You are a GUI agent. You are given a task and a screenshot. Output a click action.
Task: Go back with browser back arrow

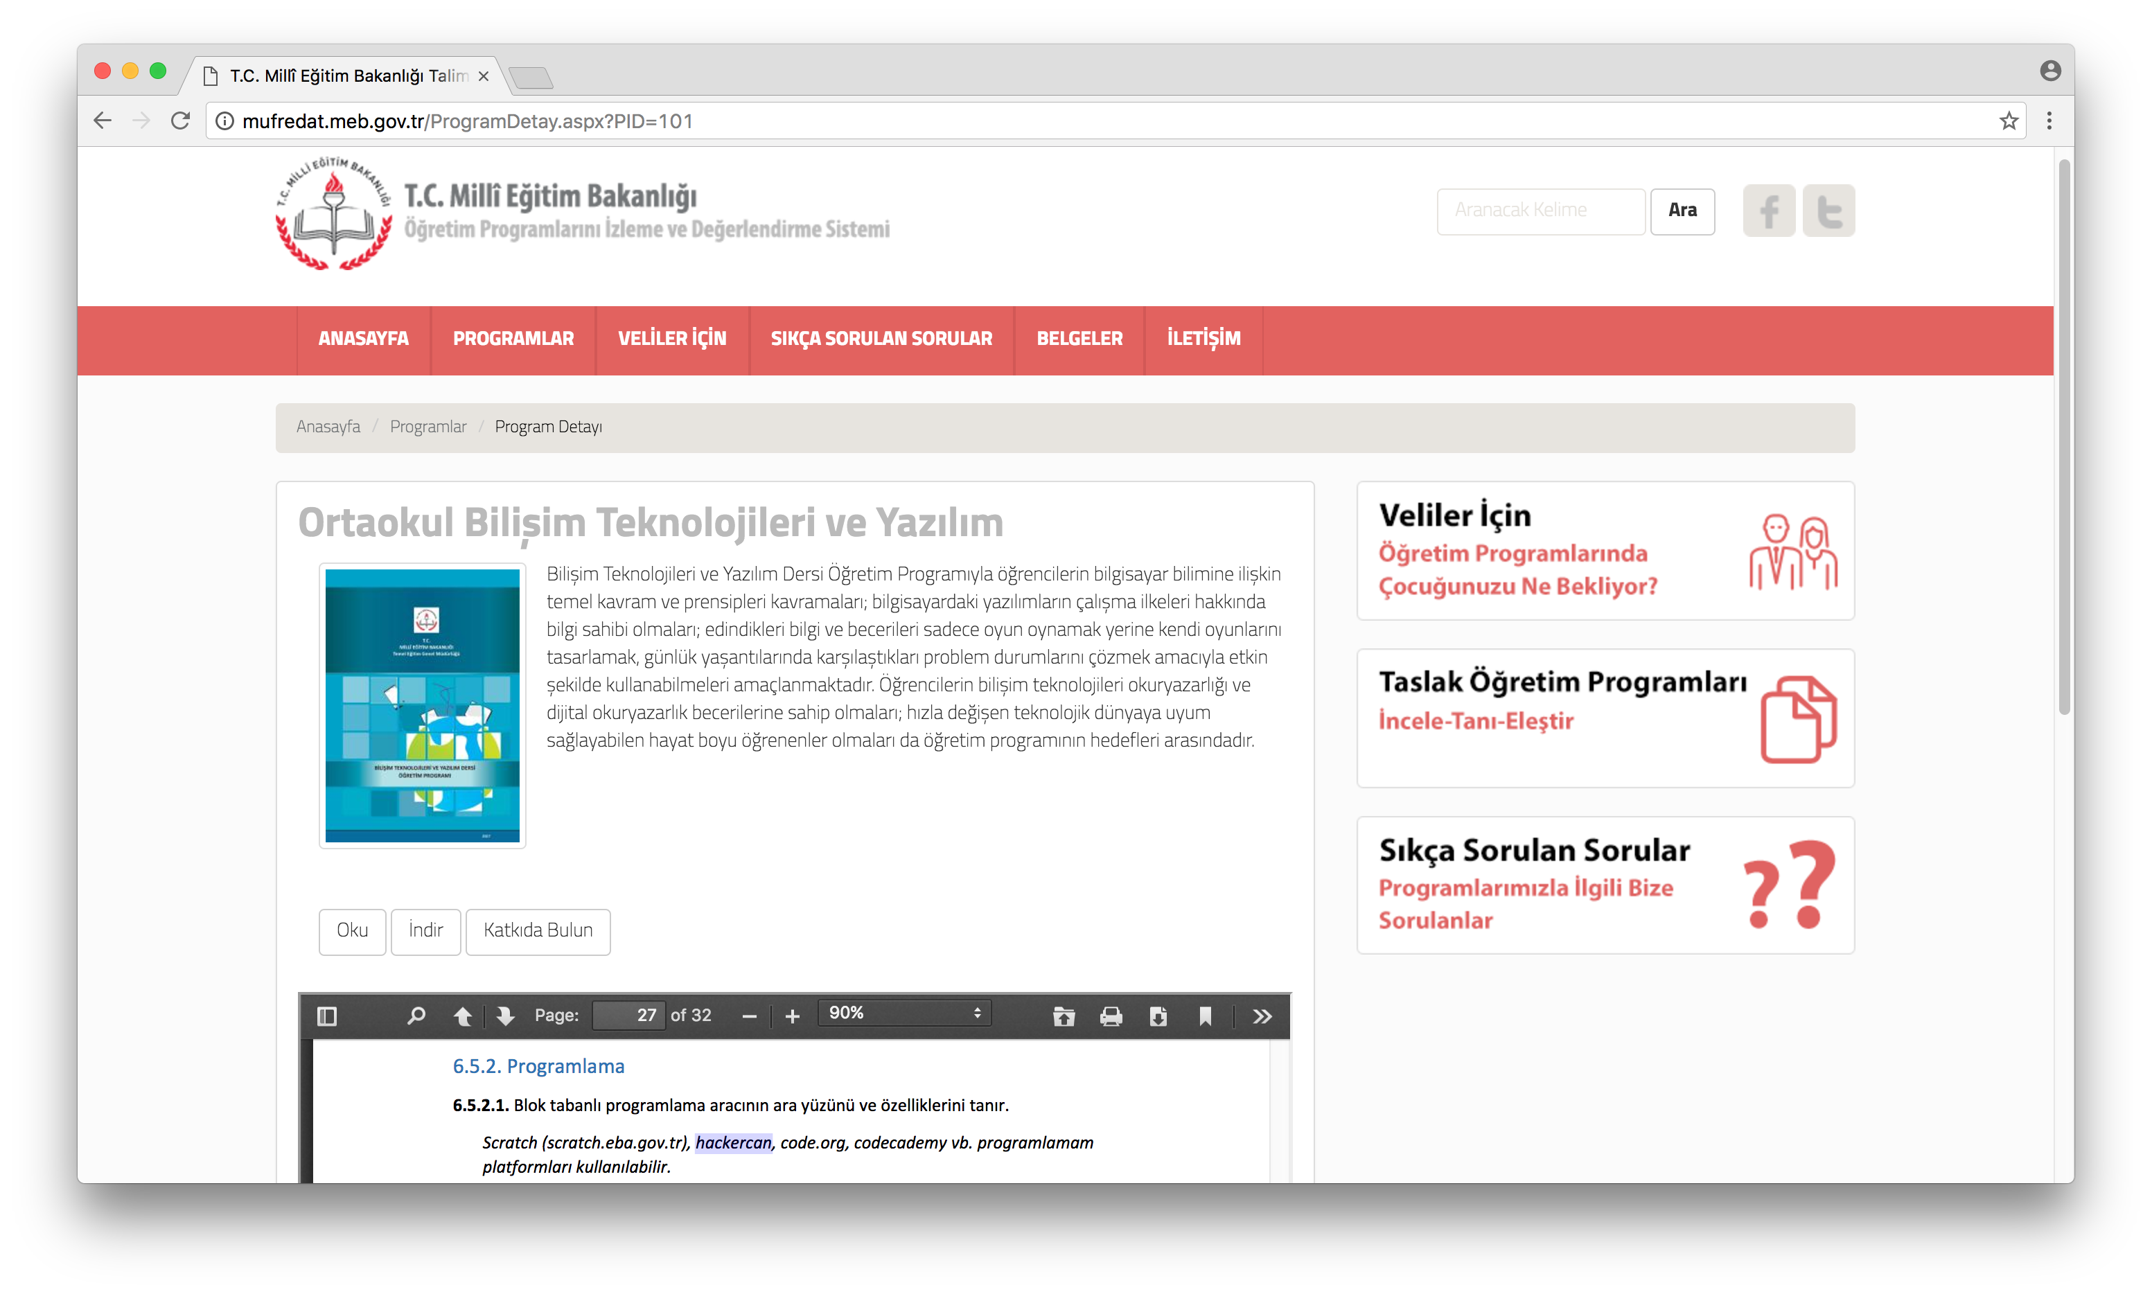103,121
